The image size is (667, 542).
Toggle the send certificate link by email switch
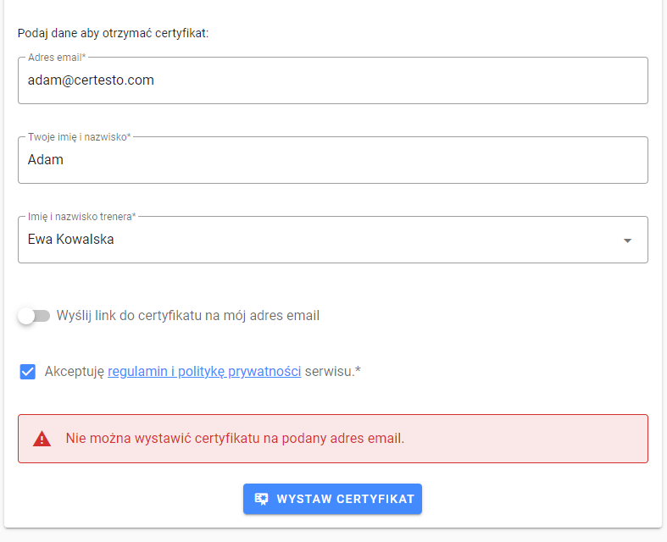[34, 316]
